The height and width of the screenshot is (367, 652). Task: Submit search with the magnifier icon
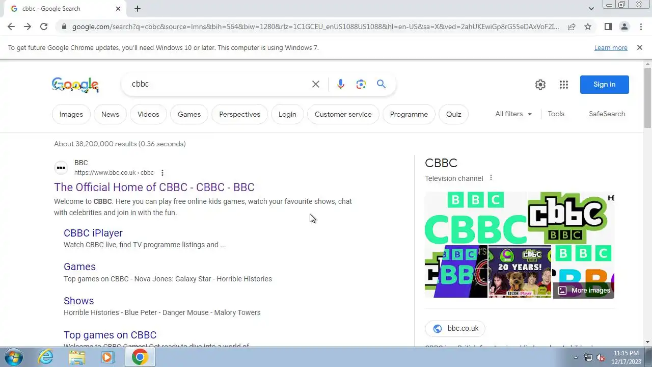pyautogui.click(x=381, y=84)
